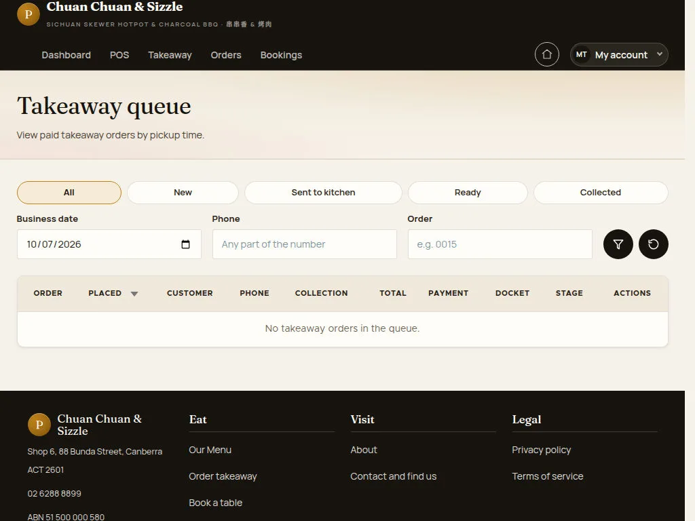Open the About footer link

364,450
